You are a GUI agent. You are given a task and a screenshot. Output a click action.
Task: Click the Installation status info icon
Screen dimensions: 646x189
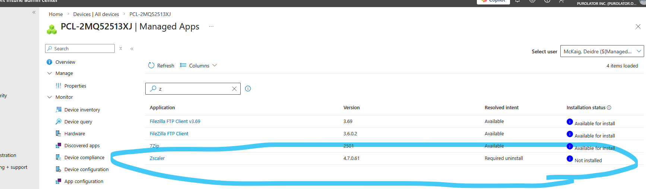(x=609, y=108)
